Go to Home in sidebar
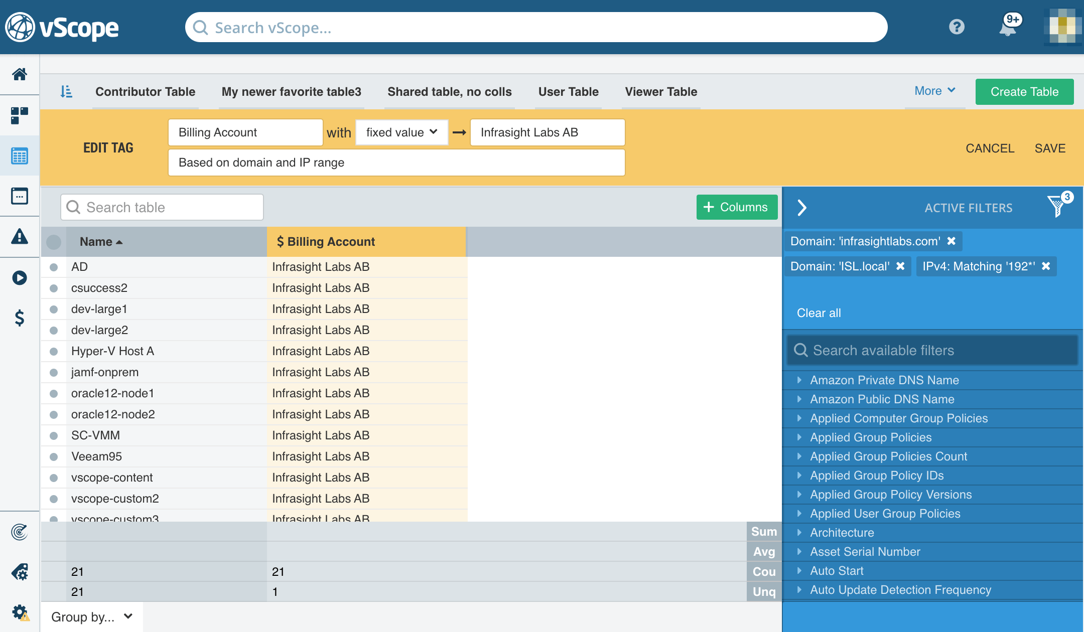 [x=20, y=74]
